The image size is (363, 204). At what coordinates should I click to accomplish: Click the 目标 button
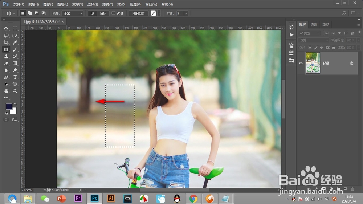point(103,13)
